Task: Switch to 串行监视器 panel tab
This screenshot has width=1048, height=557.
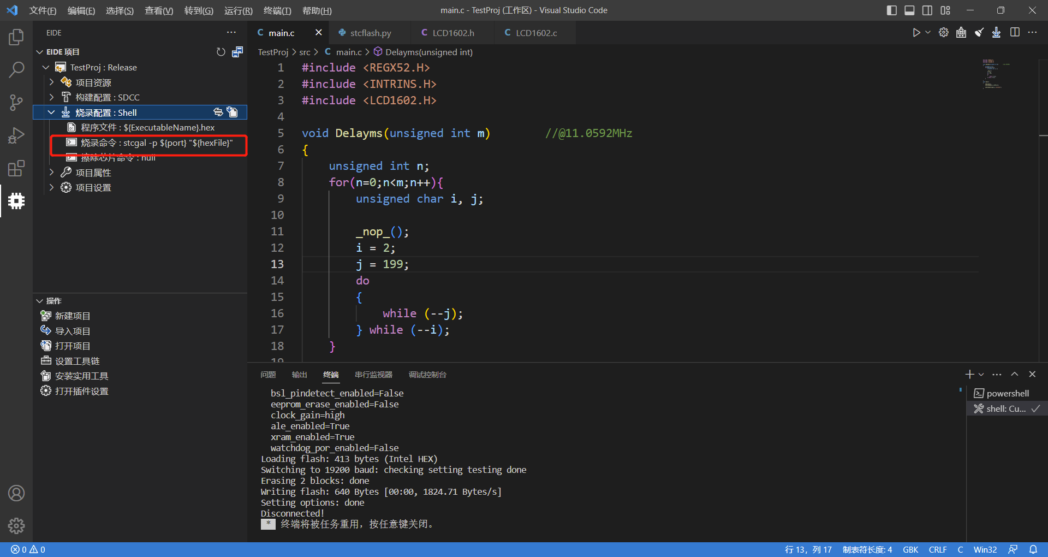Action: 373,375
